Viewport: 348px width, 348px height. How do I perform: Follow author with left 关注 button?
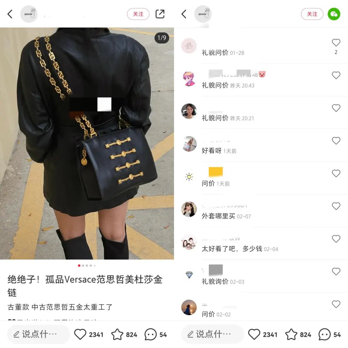(x=138, y=14)
